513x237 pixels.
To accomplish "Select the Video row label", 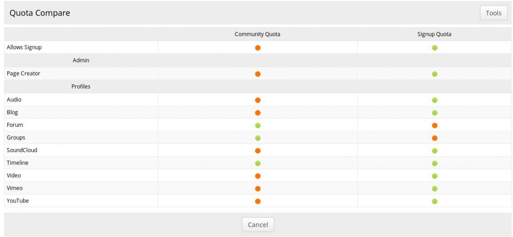I will click(x=14, y=176).
